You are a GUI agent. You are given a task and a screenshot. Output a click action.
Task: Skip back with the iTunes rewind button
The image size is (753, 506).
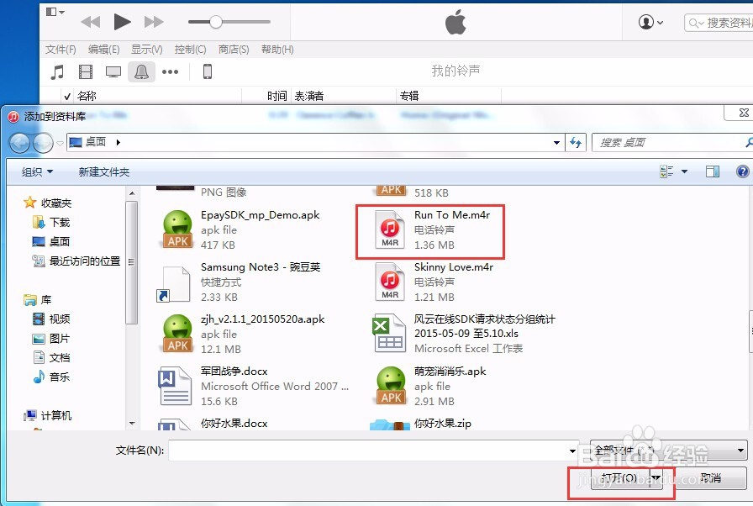[90, 22]
